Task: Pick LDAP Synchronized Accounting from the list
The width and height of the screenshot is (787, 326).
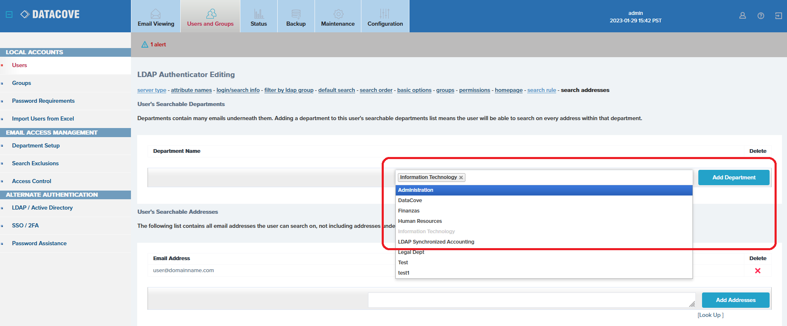Action: click(x=436, y=242)
